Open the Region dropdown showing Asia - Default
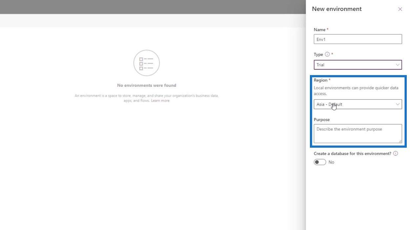 click(358, 104)
